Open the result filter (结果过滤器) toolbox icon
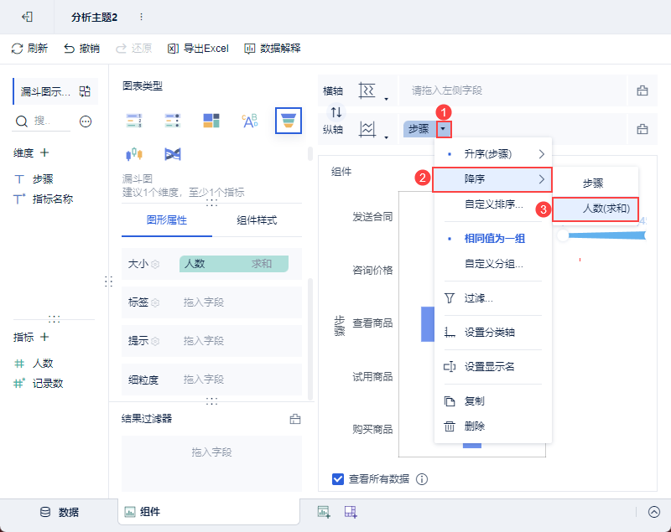This screenshot has width=671, height=532. pos(294,419)
